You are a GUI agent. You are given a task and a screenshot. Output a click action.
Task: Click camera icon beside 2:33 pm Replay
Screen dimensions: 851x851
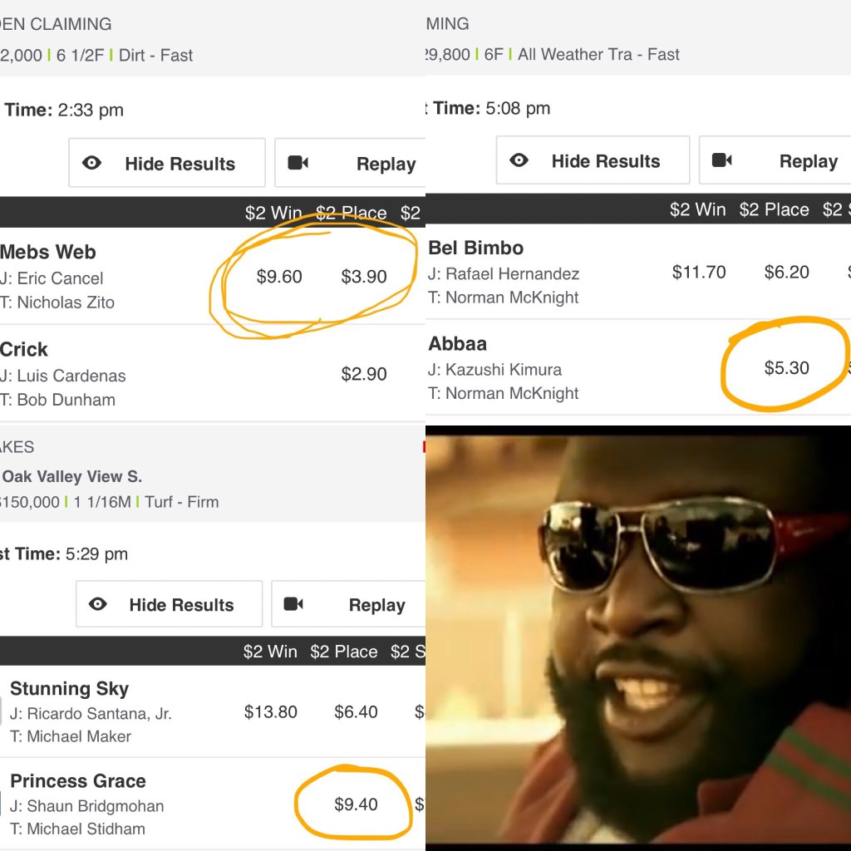pyautogui.click(x=298, y=163)
